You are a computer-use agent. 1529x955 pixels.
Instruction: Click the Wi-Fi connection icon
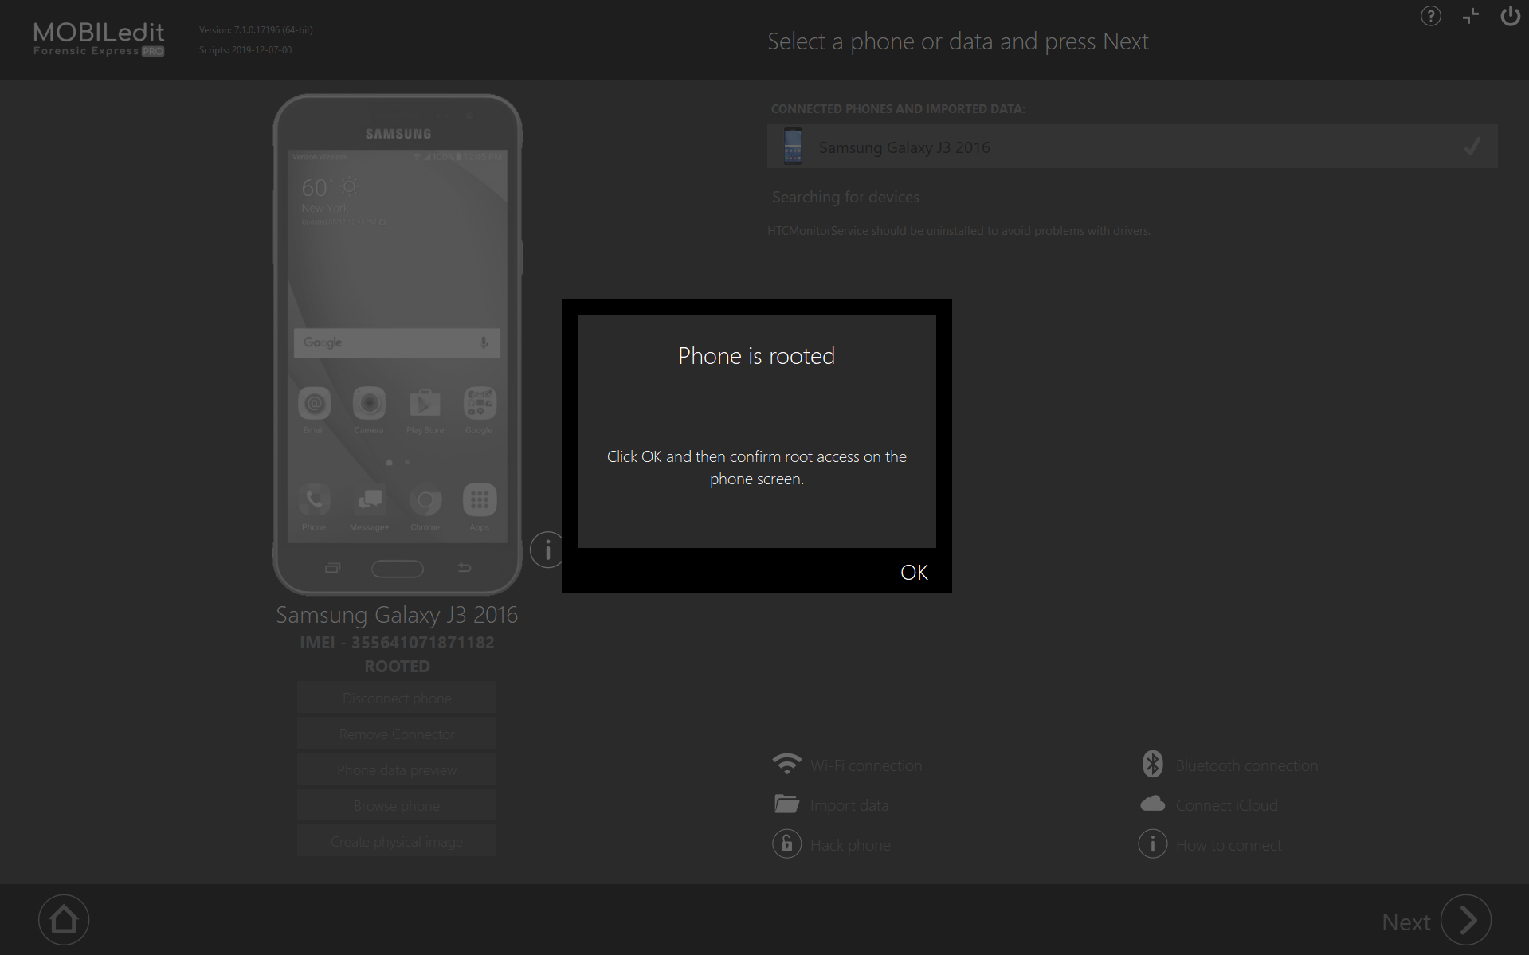(x=787, y=764)
